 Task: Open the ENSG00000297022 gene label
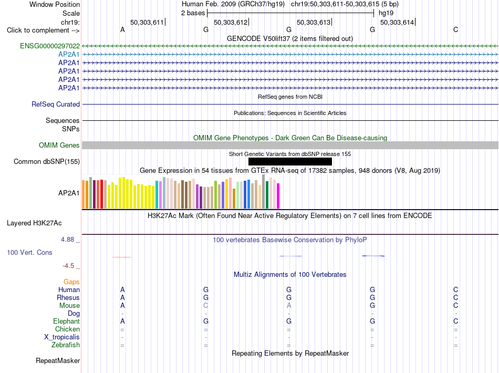(50, 46)
